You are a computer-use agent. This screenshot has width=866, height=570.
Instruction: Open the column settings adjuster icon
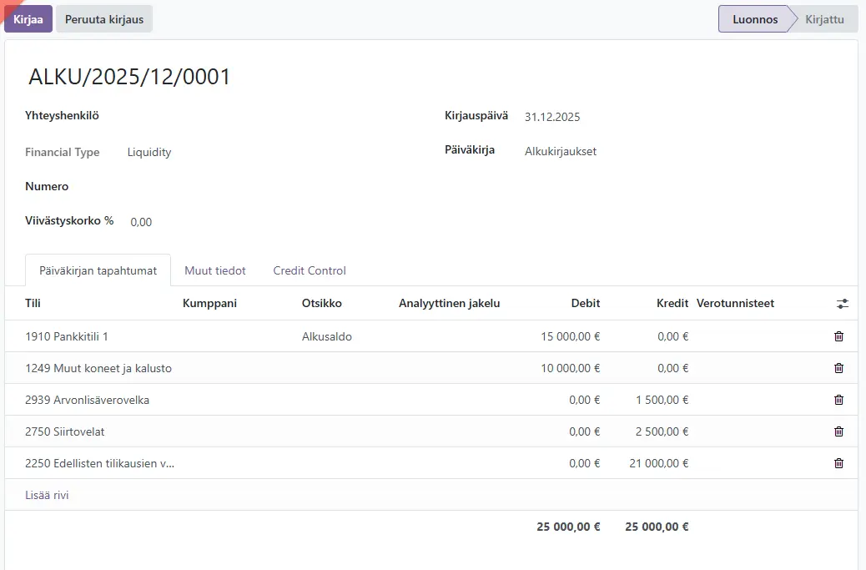pos(842,303)
